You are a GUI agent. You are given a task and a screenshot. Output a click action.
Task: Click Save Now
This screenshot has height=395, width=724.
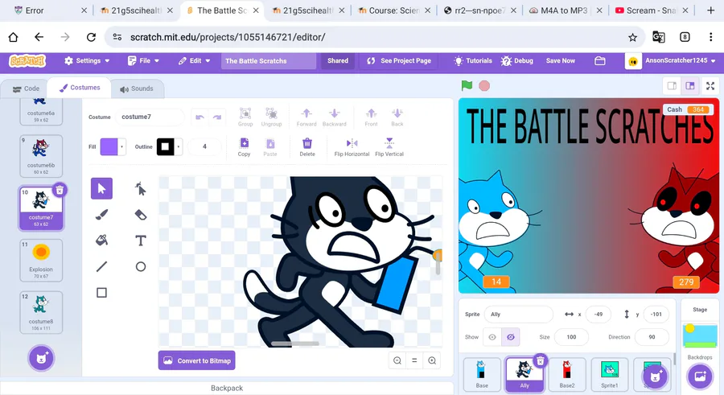[561, 60]
